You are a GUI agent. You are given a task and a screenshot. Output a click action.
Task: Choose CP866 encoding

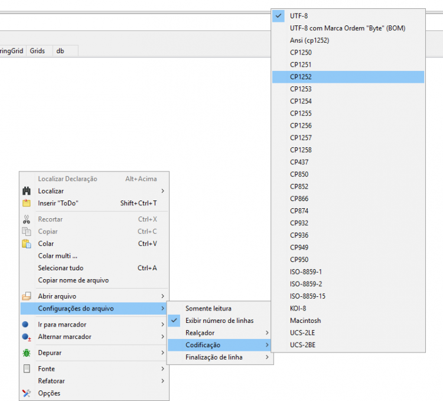348,199
